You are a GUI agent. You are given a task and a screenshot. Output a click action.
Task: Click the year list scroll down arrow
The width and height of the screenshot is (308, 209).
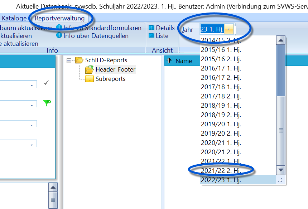(281, 170)
